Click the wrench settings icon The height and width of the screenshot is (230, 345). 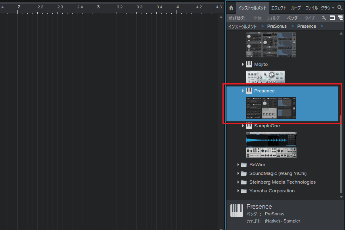click(x=324, y=18)
